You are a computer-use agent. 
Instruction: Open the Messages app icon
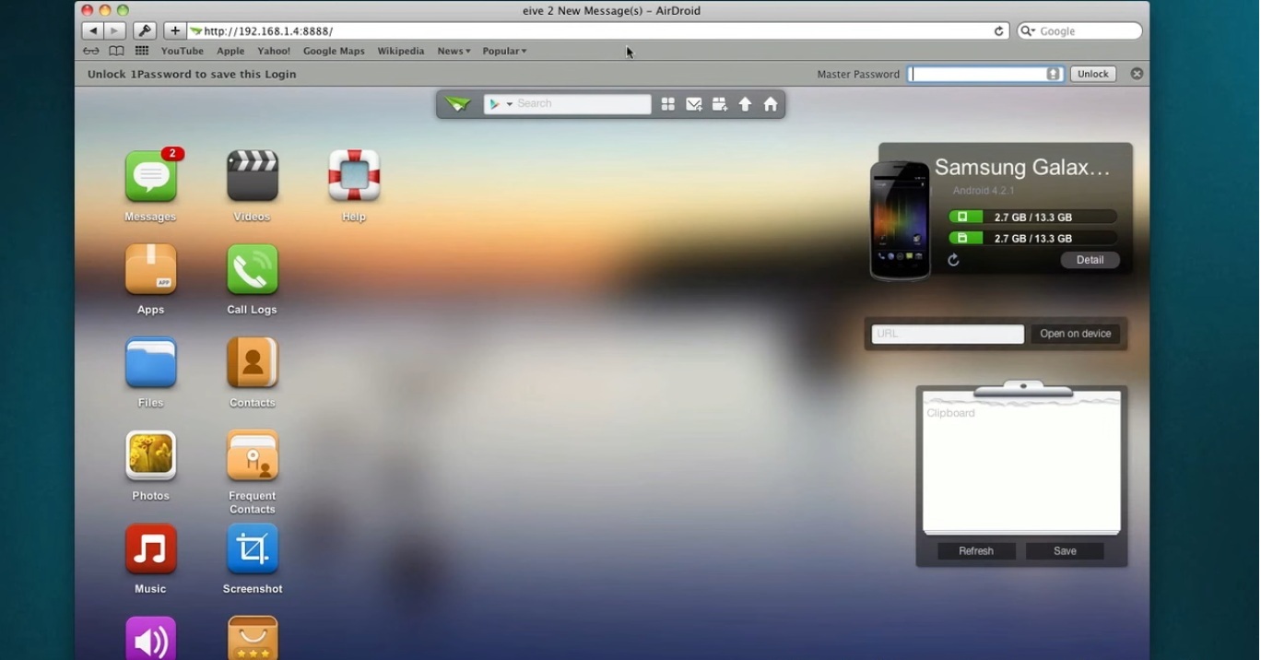(150, 177)
